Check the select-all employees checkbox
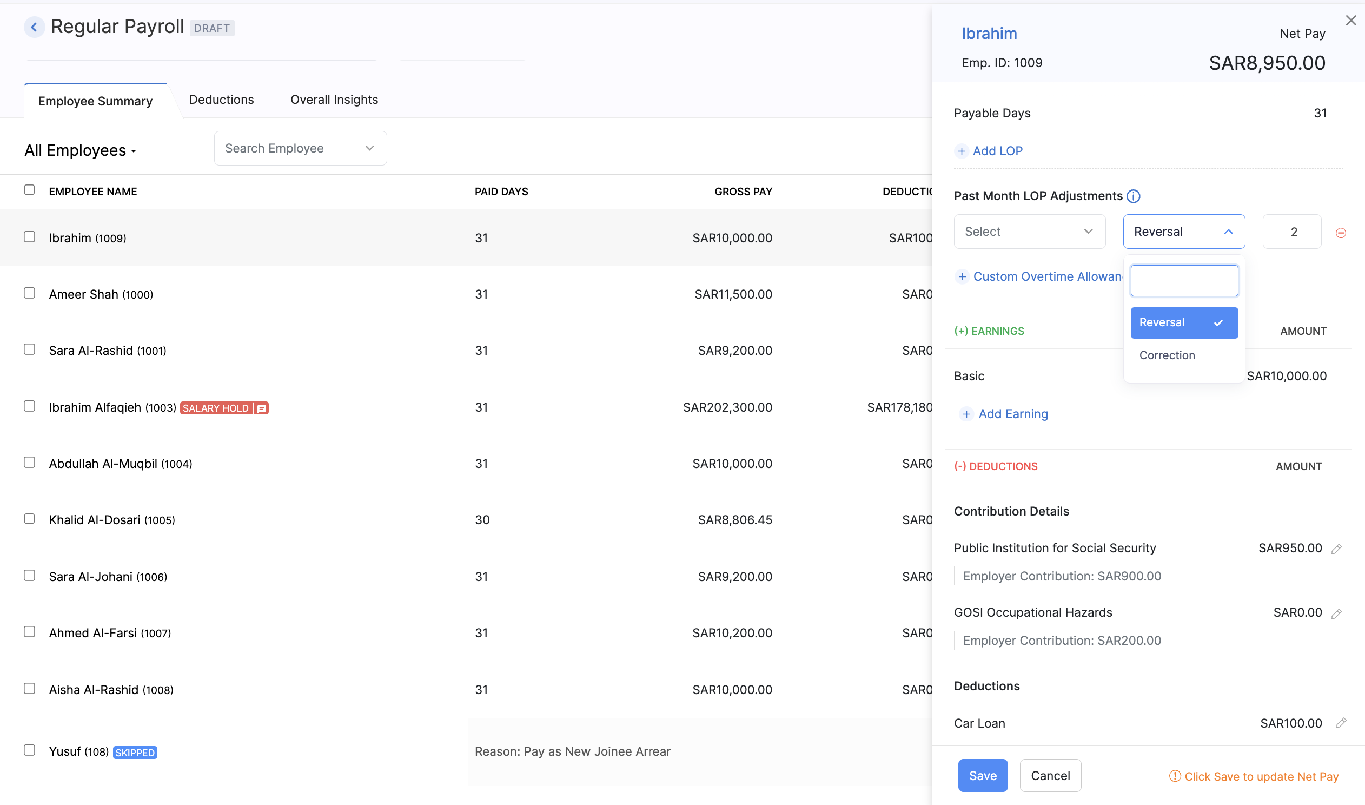Screen dimensions: 1365x805 click(29, 190)
